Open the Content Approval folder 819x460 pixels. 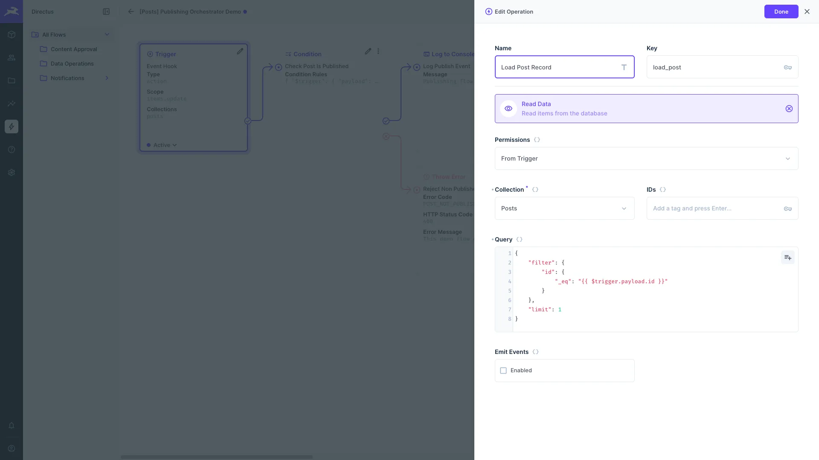[74, 49]
